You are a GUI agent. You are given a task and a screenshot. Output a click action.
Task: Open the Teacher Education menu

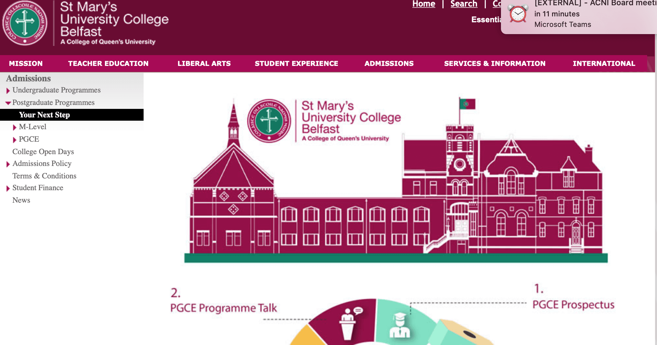(x=108, y=64)
